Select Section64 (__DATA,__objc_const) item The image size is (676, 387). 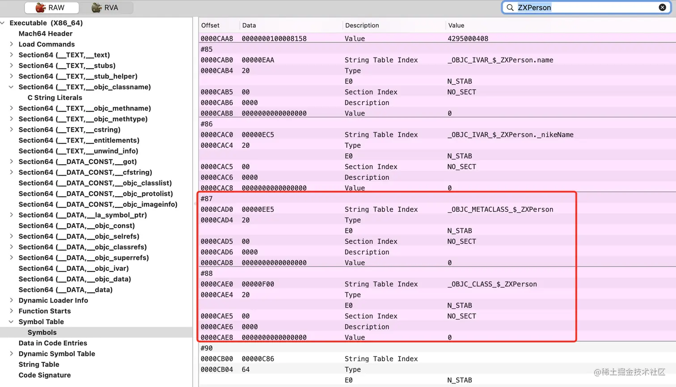[76, 226]
